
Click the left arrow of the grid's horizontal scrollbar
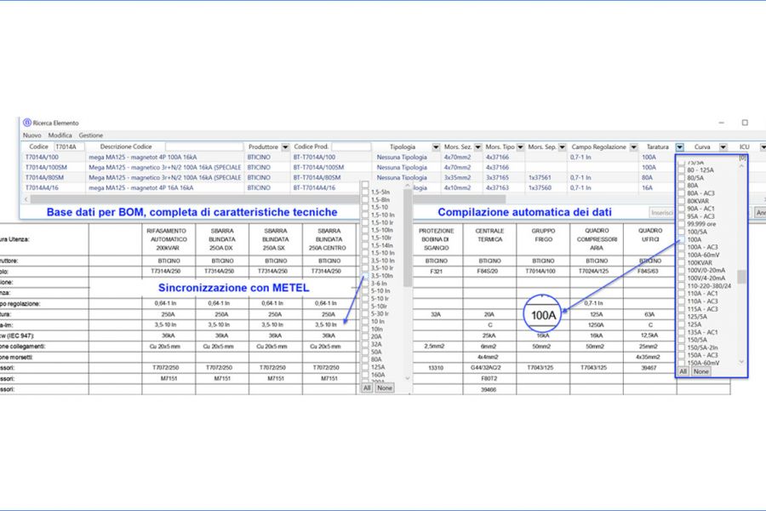click(x=26, y=199)
